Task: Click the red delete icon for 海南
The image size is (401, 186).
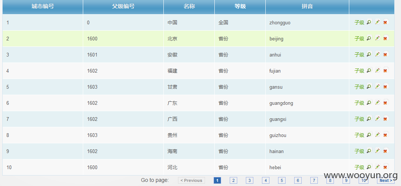Action: click(x=385, y=151)
